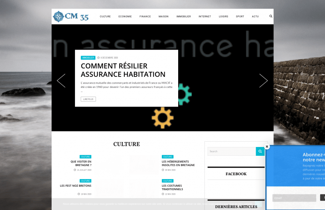Open the Culture menu item
The width and height of the screenshot is (325, 210).
point(105,16)
